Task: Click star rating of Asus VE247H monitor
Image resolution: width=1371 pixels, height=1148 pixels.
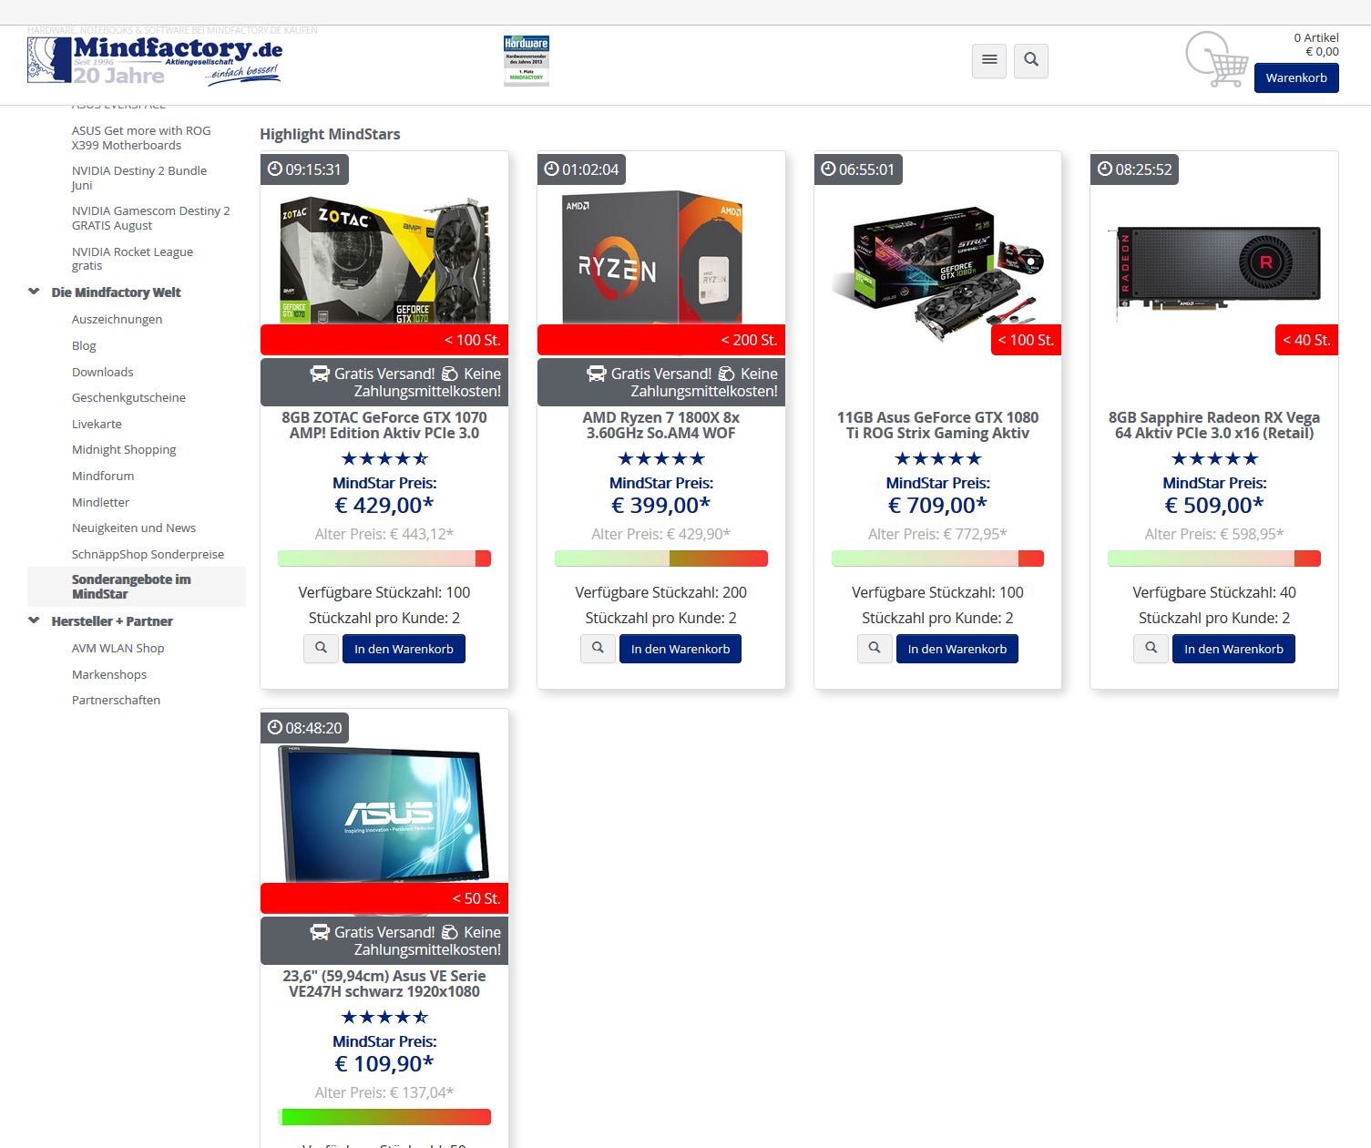Action: (x=384, y=1017)
